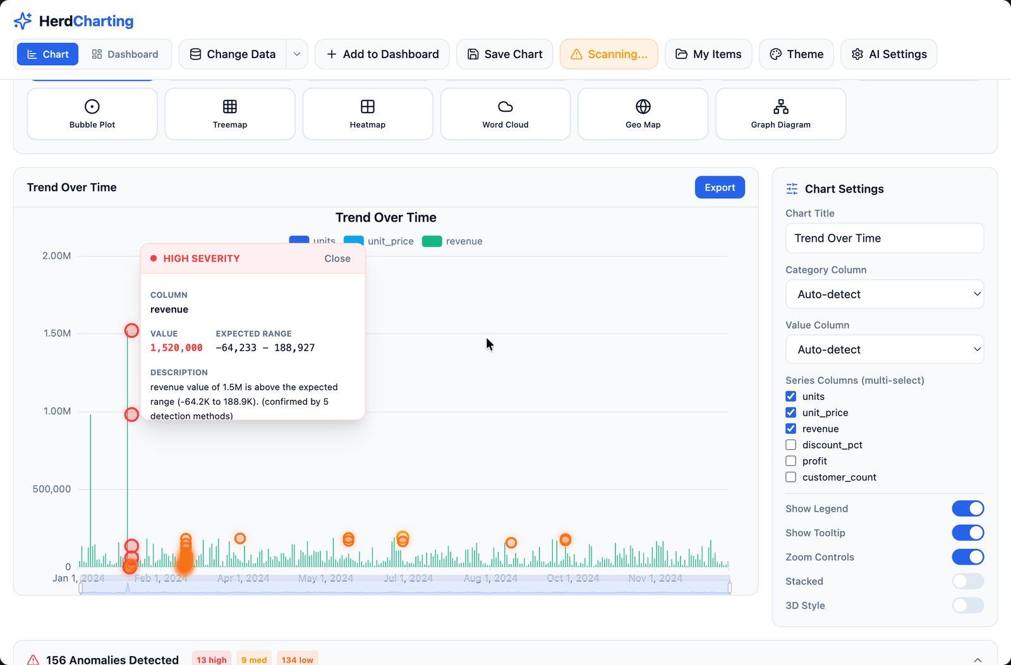Screen dimensions: 1011x665
Task: Click the green revenue legend swatch
Action: click(432, 241)
